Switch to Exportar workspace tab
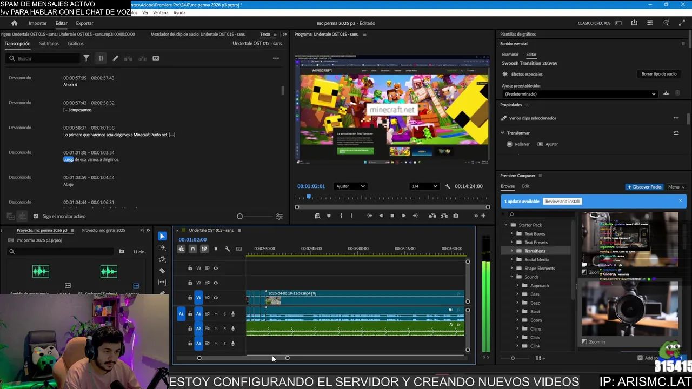692x389 pixels. tap(84, 23)
